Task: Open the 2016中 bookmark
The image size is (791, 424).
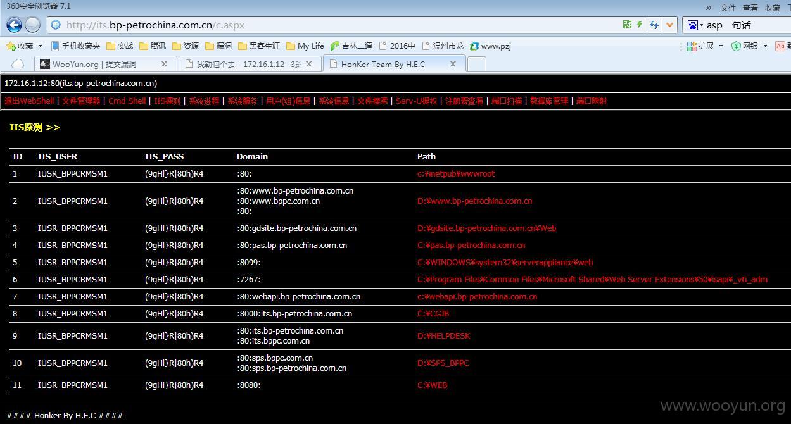Action: pos(397,46)
